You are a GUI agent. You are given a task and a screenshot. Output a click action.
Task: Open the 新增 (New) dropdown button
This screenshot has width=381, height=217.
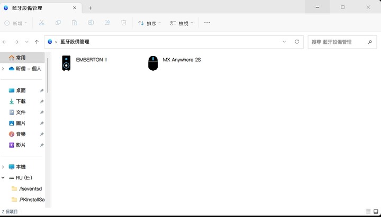coord(16,23)
